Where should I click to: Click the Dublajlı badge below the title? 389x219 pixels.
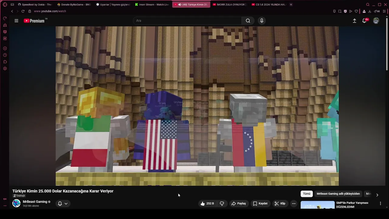click(x=19, y=196)
